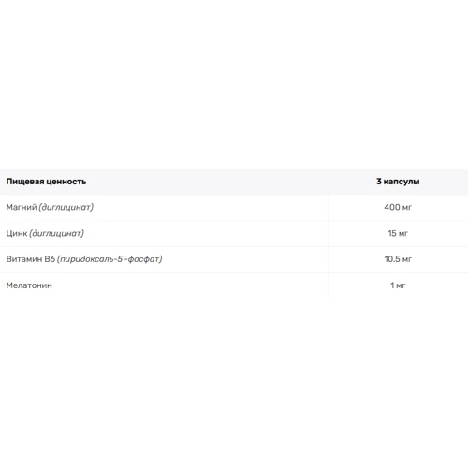The width and height of the screenshot is (468, 468).
Task: Click the digit '3' in the header
Action: 379,182
